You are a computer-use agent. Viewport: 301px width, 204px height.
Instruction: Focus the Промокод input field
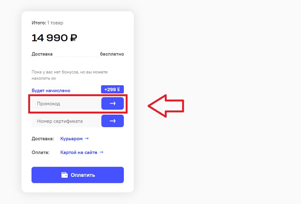pyautogui.click(x=66, y=104)
